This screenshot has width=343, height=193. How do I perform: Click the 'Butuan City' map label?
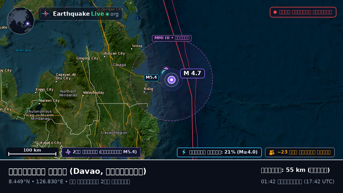[115, 53]
